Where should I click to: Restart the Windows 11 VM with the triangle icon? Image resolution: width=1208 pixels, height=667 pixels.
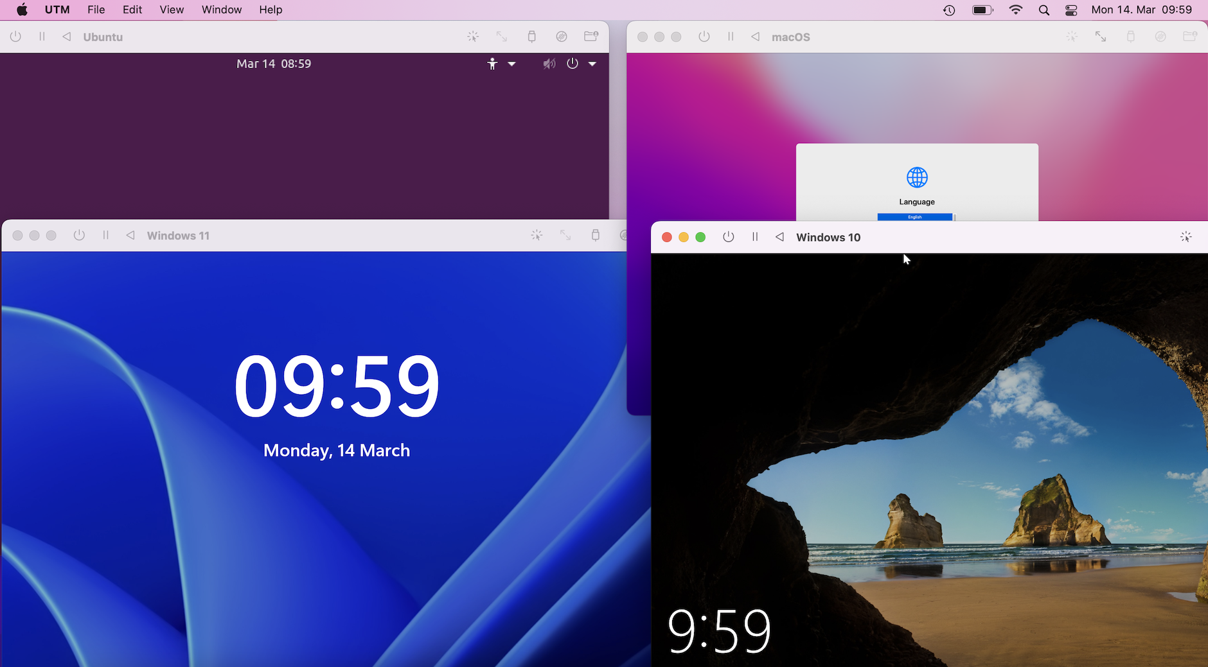point(130,236)
